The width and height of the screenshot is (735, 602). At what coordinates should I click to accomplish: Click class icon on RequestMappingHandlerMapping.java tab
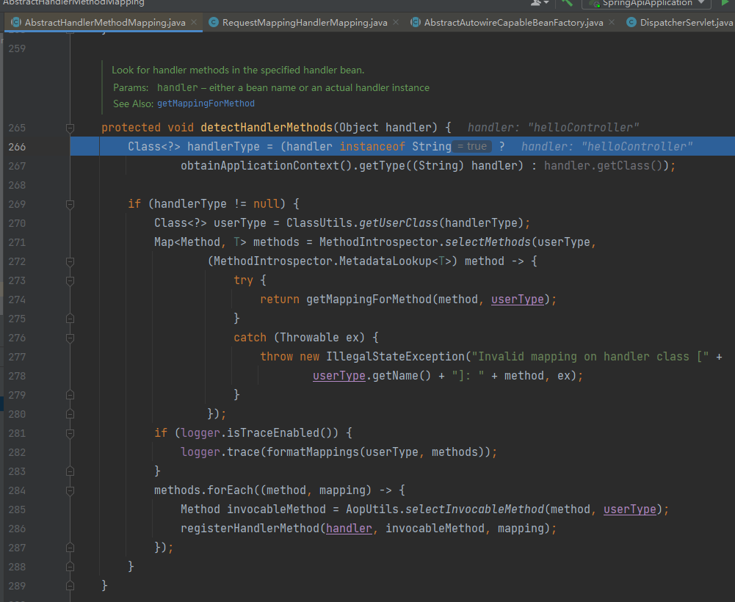coord(213,23)
